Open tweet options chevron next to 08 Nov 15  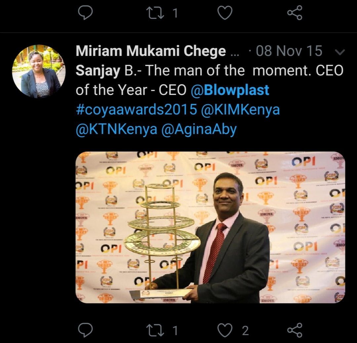click(x=340, y=52)
